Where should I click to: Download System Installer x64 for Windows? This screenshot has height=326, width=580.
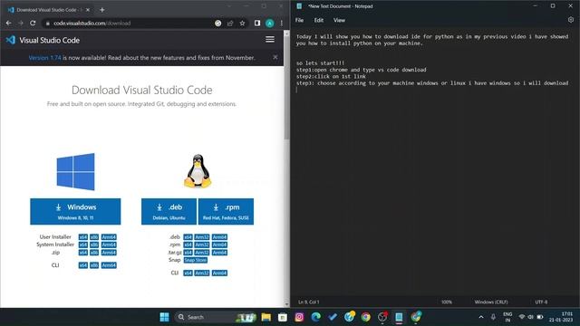point(83,244)
